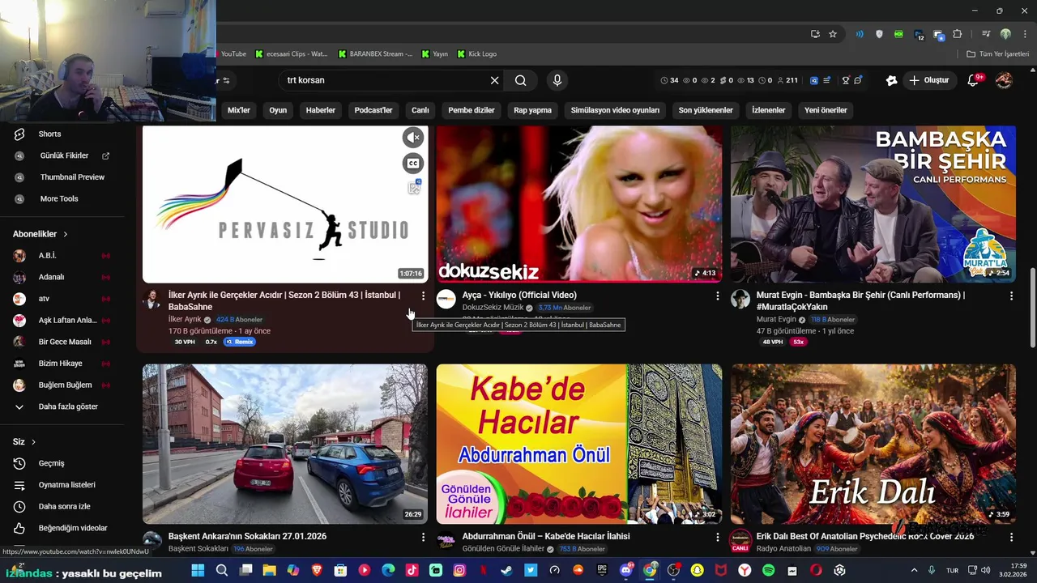Select the Canlı filter chip
1037x583 pixels.
point(420,110)
